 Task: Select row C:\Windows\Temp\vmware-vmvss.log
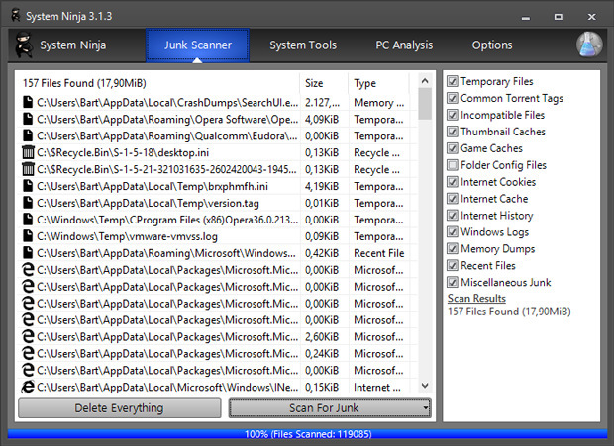point(127,236)
